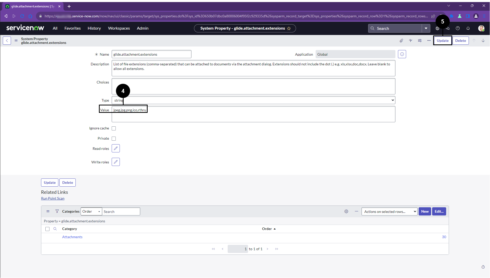Screen dimensions: 490x278
Task: Enable the Ignore cache checkbox
Action: [114, 128]
